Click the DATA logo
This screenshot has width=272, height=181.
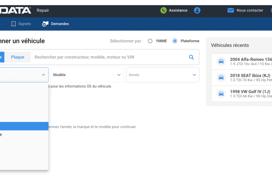pyautogui.click(x=15, y=10)
